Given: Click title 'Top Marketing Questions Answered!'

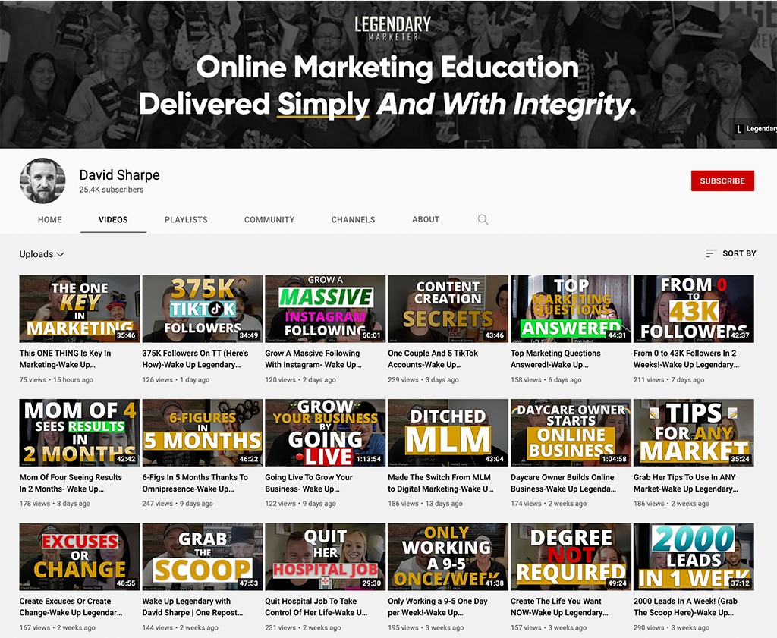Looking at the screenshot, I should [555, 359].
